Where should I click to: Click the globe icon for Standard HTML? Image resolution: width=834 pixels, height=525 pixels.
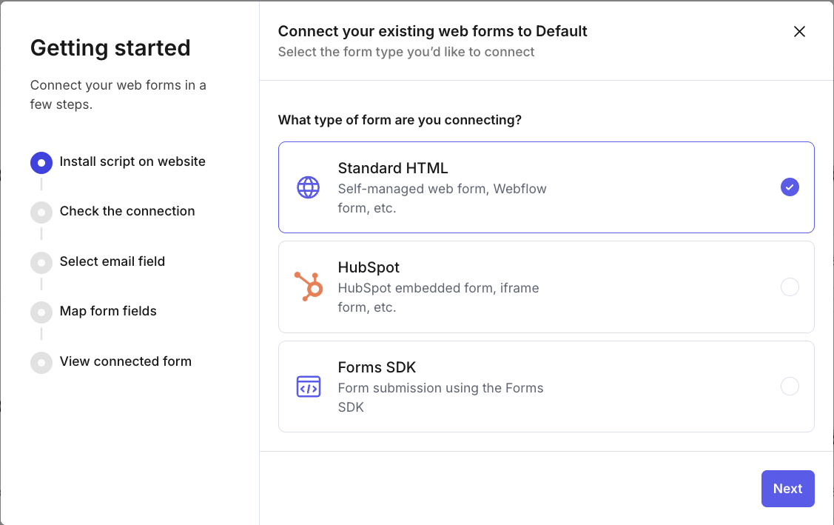(x=308, y=187)
